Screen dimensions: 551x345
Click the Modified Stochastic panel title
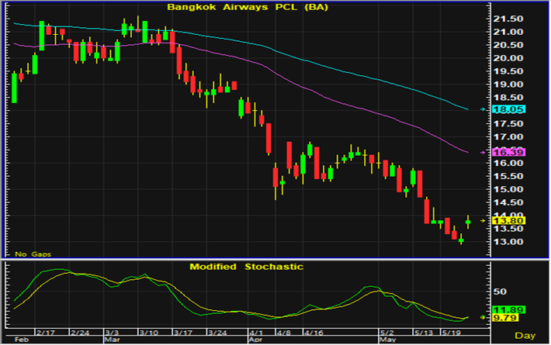246,267
